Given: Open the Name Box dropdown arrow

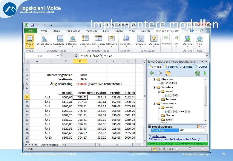Looking at the screenshot, I should pos(58,56).
